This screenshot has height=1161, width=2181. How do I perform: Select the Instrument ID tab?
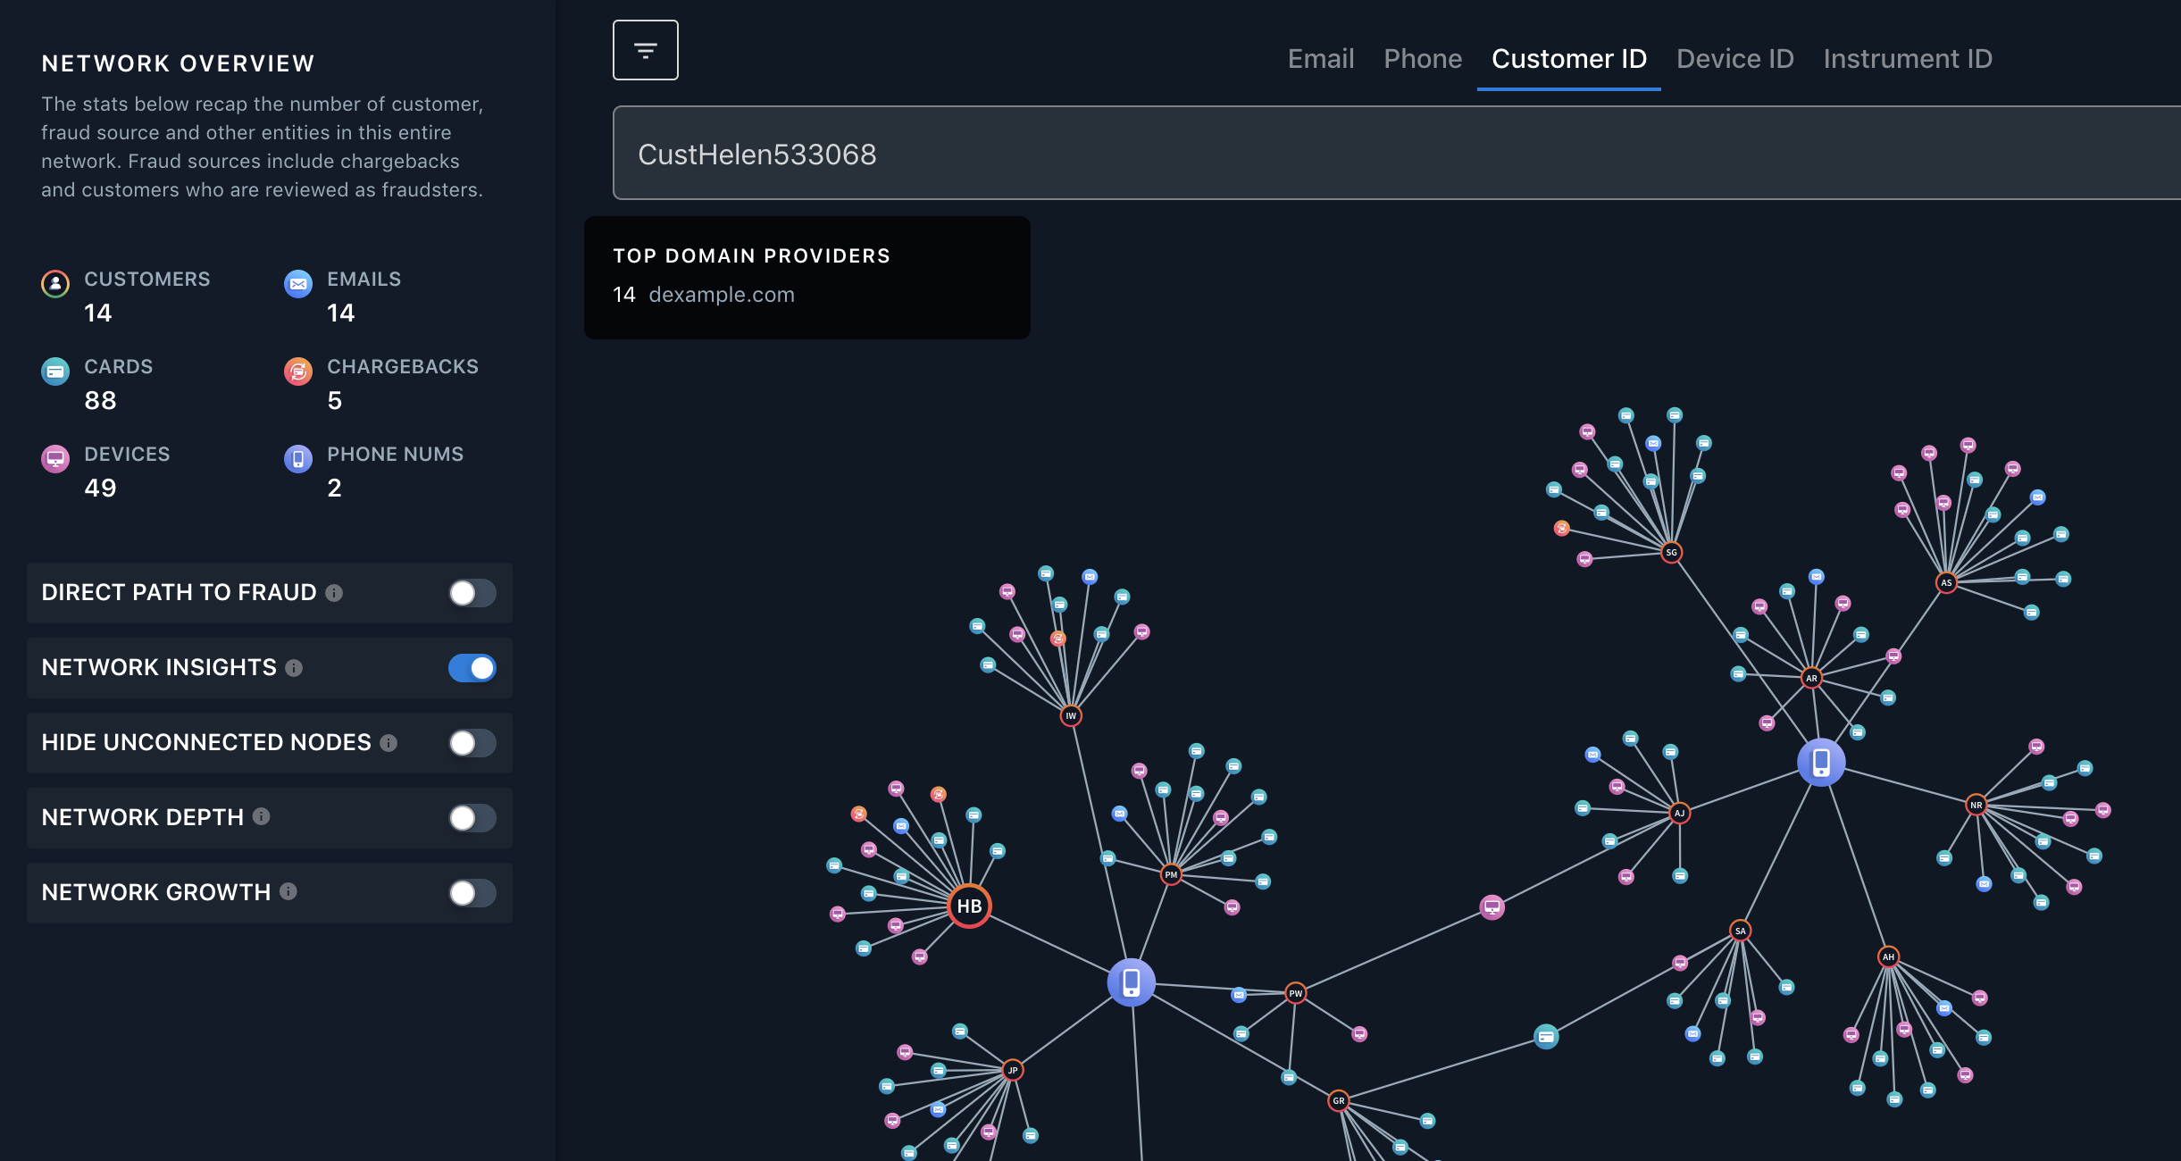pos(1907,59)
